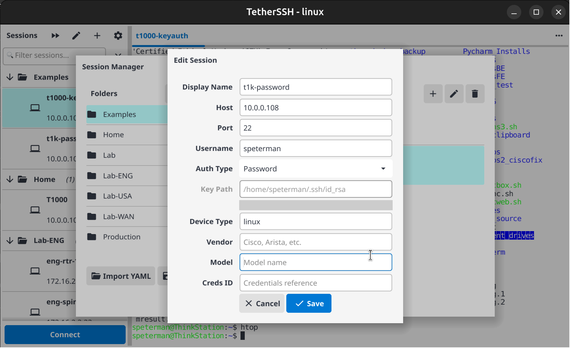Save the edited session
Viewport: 570px width, 348px height.
[309, 303]
